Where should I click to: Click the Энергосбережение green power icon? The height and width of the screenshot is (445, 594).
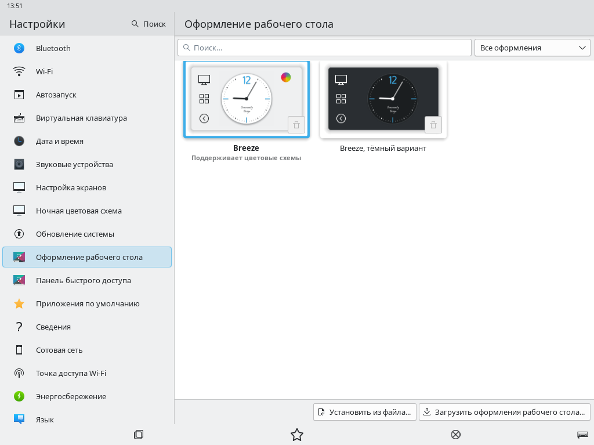[19, 396]
